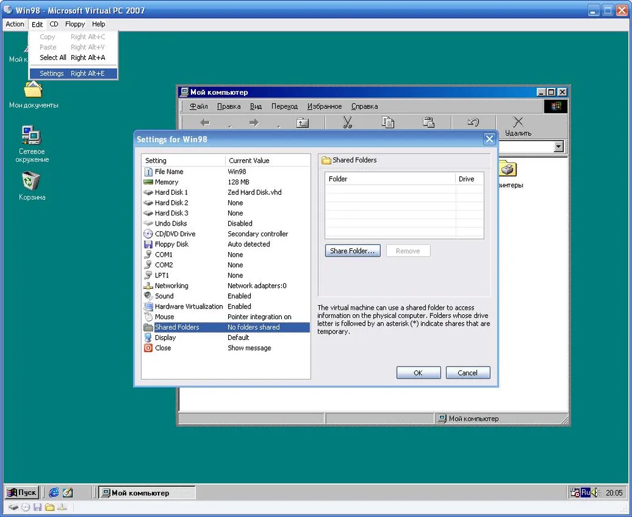The width and height of the screenshot is (632, 517).
Task: Click the CD drive status icon in bottom bar
Action: 25,507
